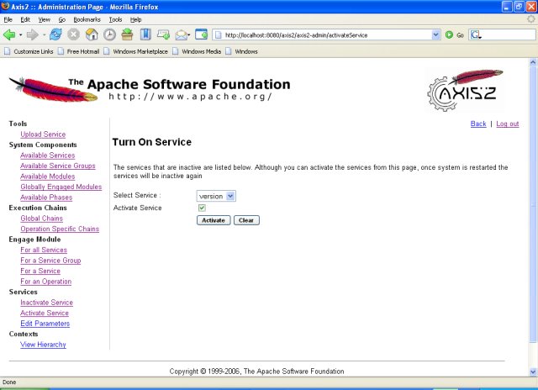
Task: Reload the page with the Refresh icon
Action: click(x=55, y=34)
